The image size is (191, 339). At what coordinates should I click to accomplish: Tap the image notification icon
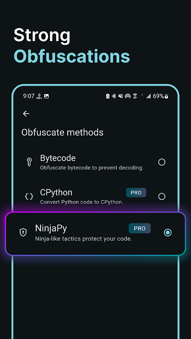[x=46, y=96]
